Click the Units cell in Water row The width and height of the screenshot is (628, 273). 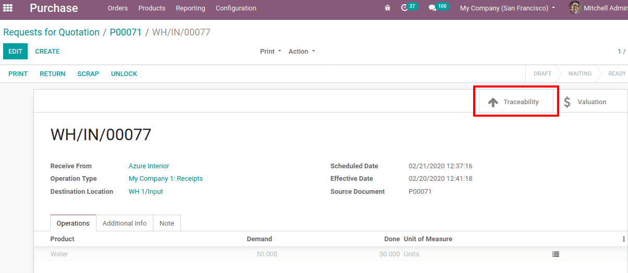(x=412, y=254)
